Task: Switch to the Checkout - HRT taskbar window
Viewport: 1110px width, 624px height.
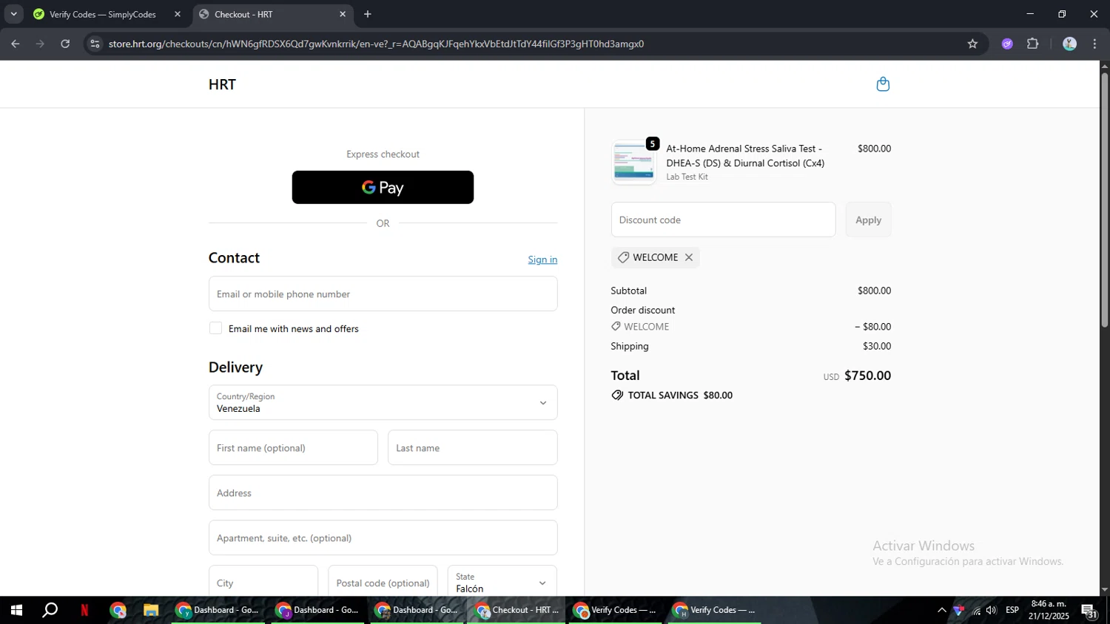Action: click(517, 610)
